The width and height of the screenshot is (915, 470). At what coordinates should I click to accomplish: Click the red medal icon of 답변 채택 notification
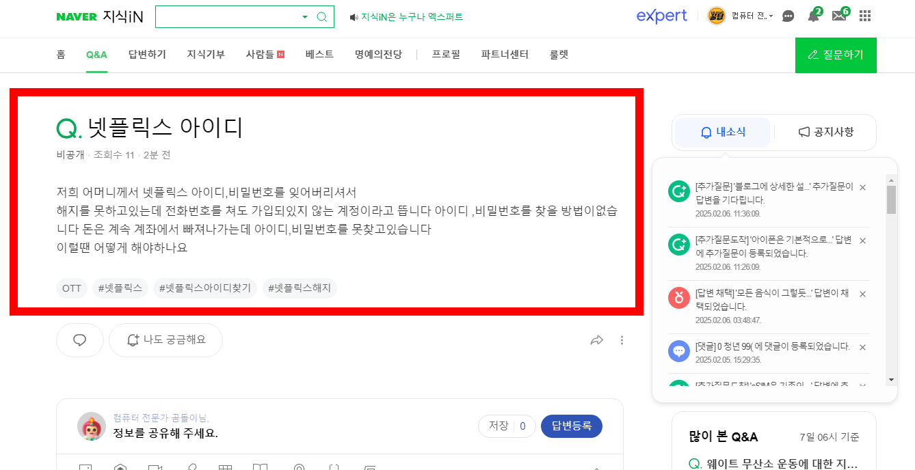(x=678, y=297)
